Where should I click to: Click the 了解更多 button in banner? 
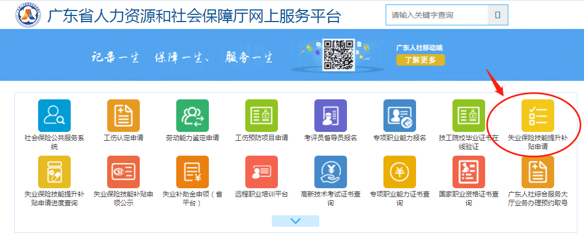click(420, 60)
